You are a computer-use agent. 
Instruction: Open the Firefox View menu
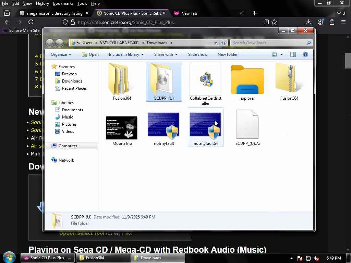tap(27, 3)
